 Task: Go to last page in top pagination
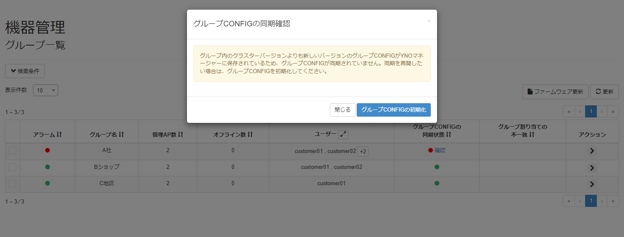coord(613,111)
